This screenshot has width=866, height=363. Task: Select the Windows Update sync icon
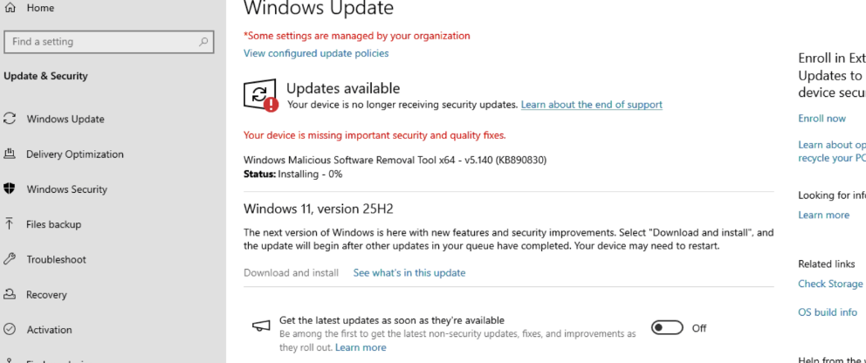click(10, 119)
